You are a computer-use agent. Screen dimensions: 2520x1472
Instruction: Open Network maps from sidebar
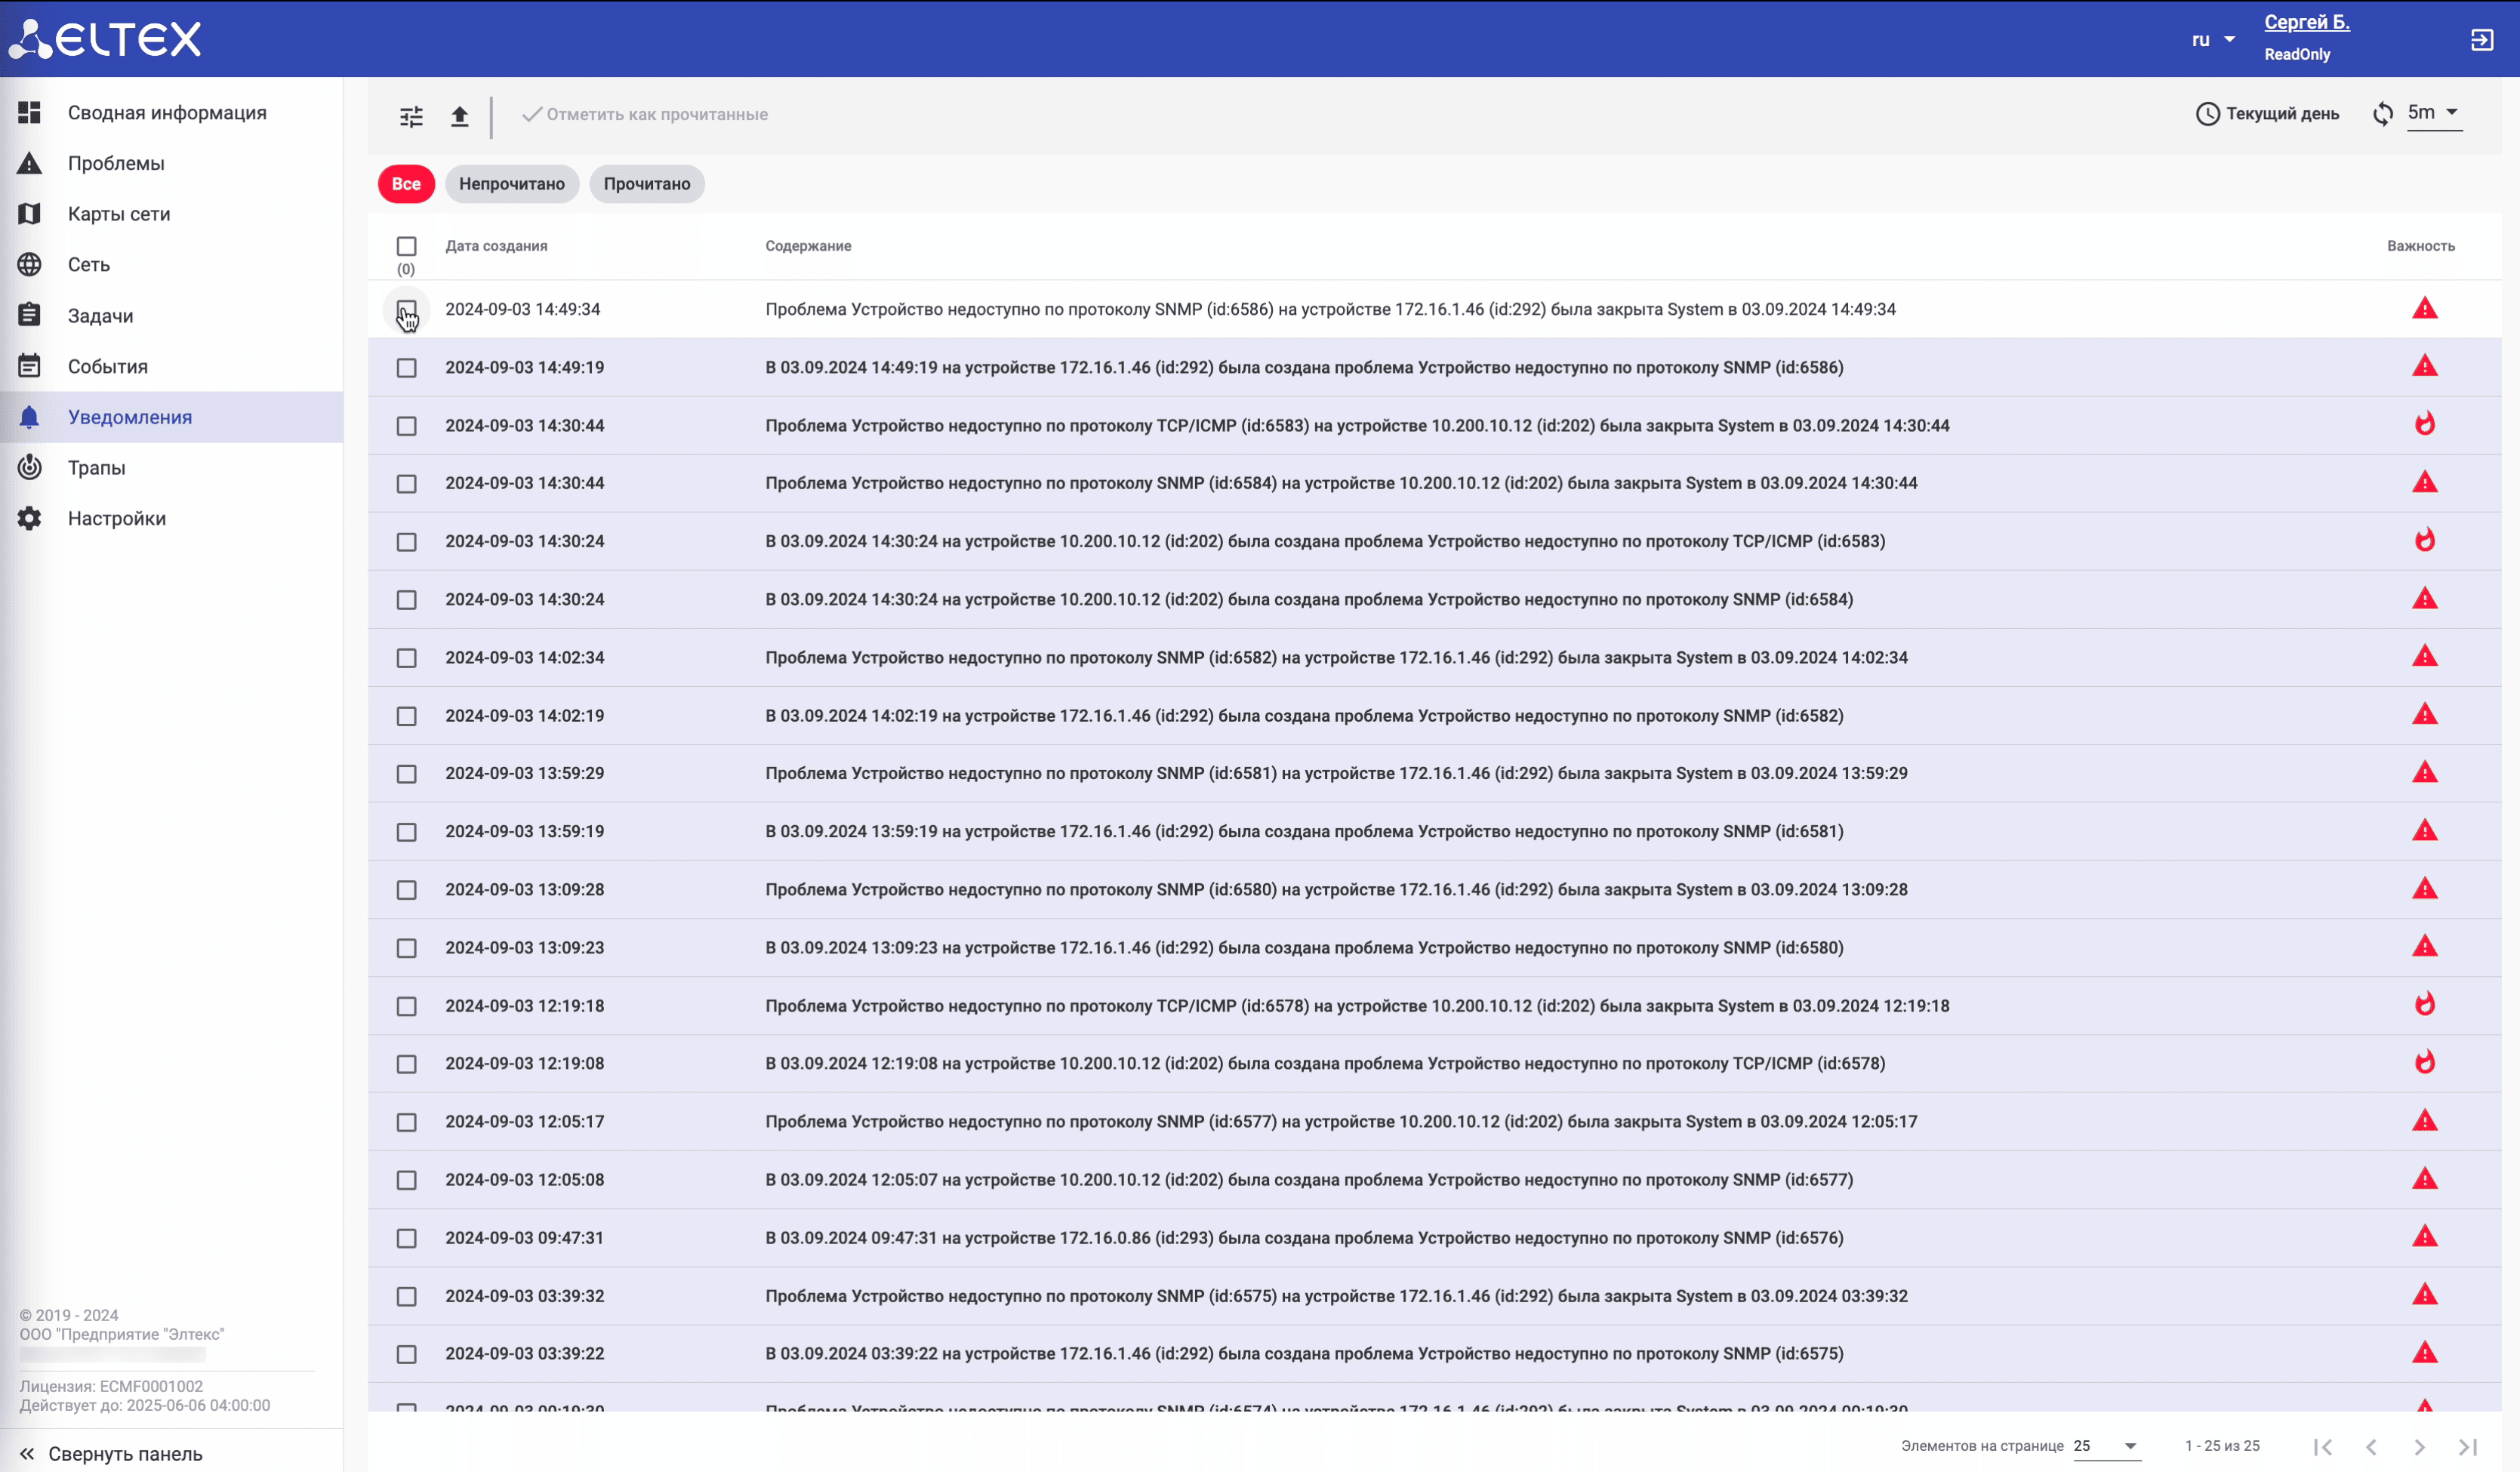coord(118,214)
